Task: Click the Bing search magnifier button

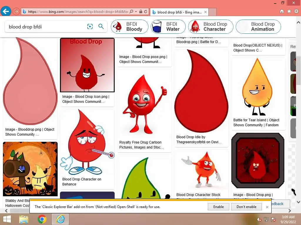Action: point(101,26)
